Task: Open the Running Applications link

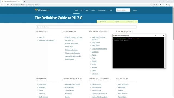Action: (x=72, y=44)
